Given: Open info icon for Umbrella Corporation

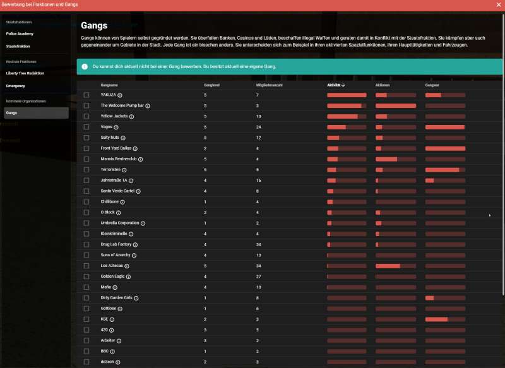Looking at the screenshot, I should click(143, 223).
